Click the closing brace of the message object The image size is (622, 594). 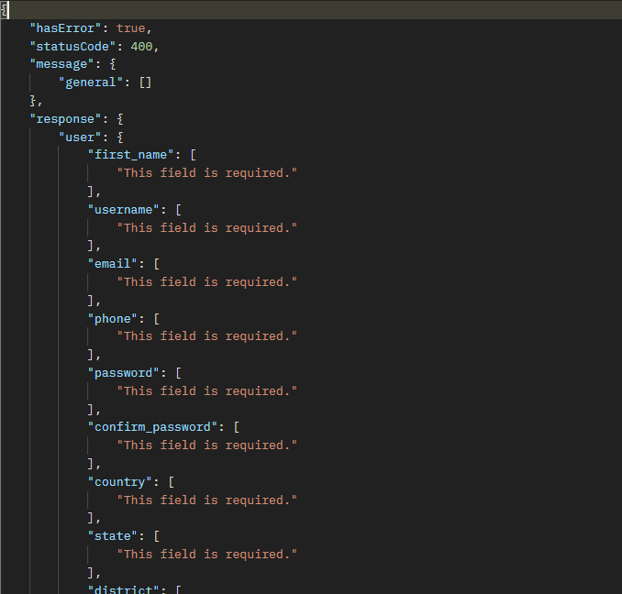coord(33,101)
